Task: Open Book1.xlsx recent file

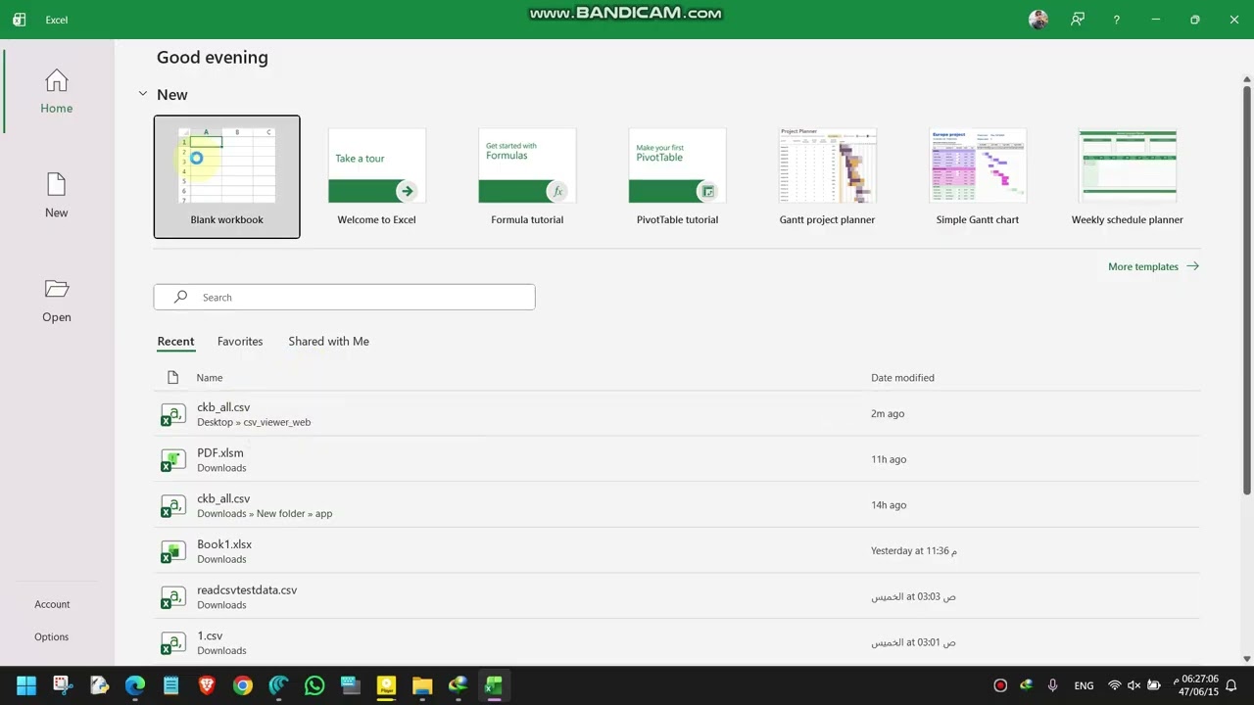Action: click(x=677, y=550)
